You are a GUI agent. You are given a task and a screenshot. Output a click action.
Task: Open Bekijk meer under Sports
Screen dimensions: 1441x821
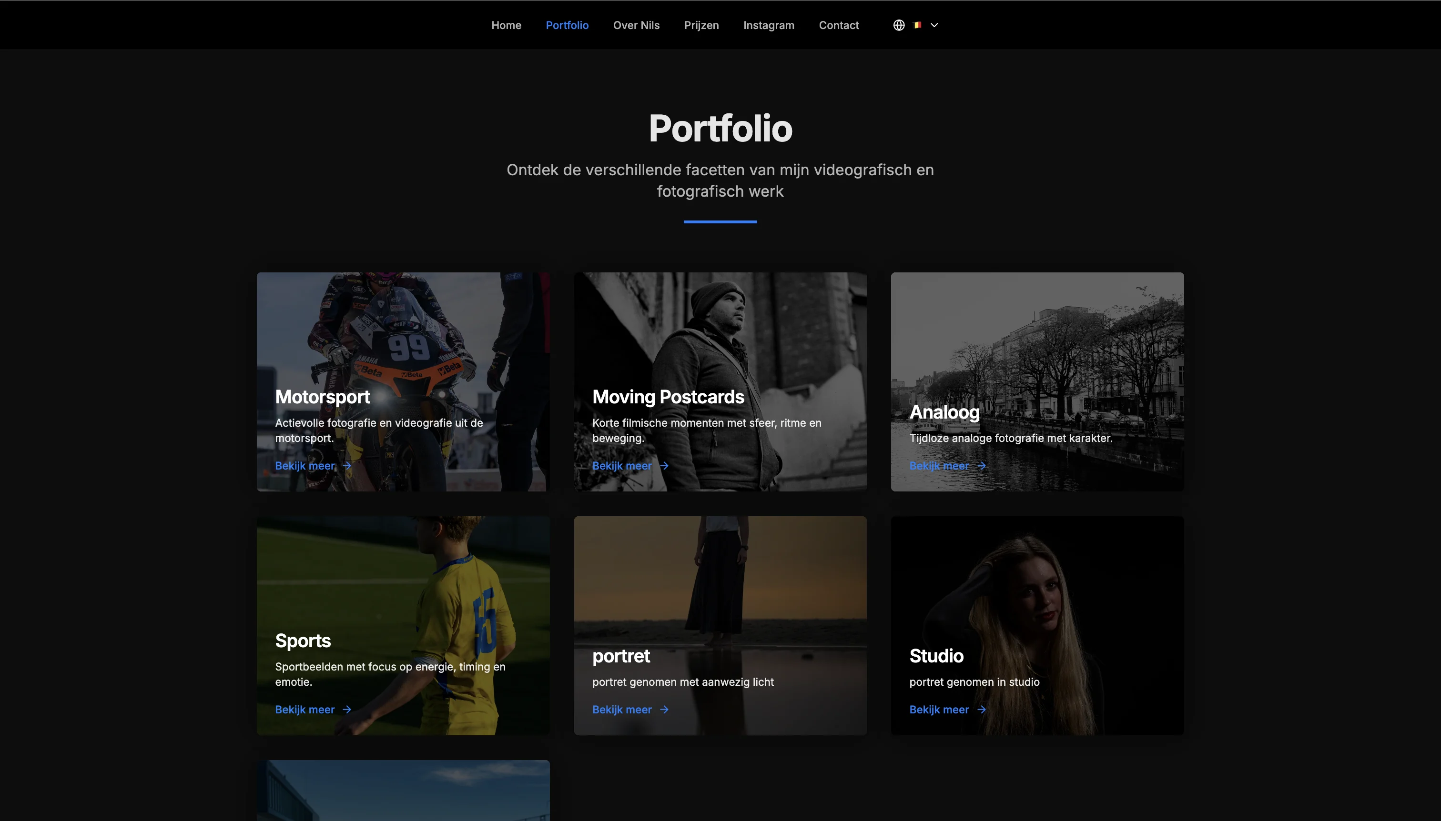pos(304,710)
